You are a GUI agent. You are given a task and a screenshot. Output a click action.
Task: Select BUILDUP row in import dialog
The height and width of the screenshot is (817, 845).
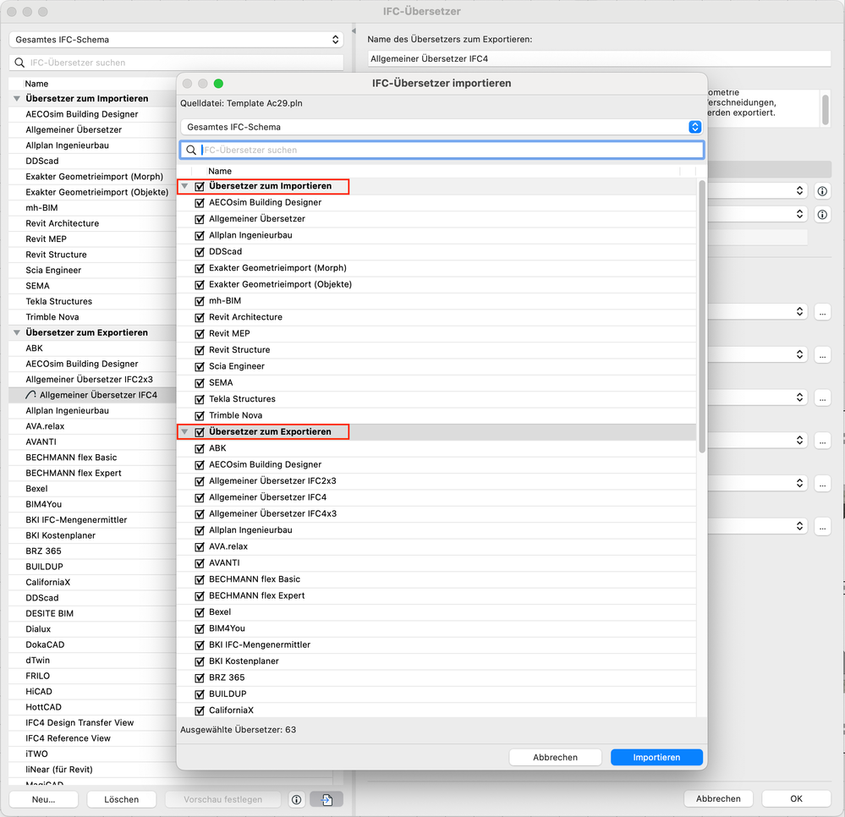click(437, 694)
